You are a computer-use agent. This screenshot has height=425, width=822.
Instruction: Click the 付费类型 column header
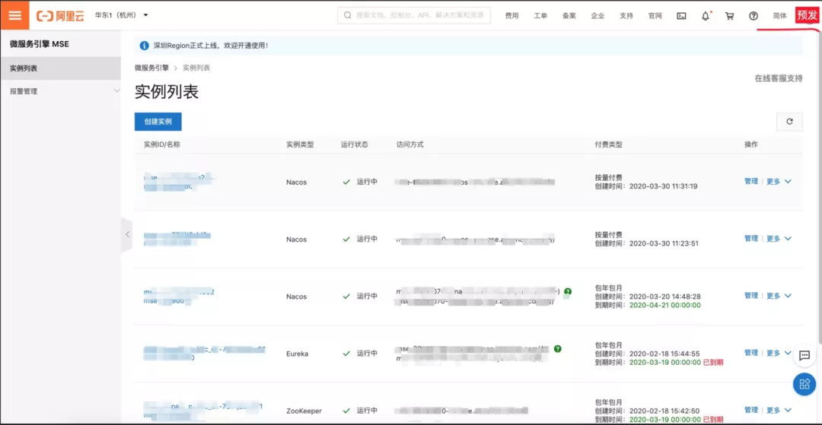pos(609,144)
